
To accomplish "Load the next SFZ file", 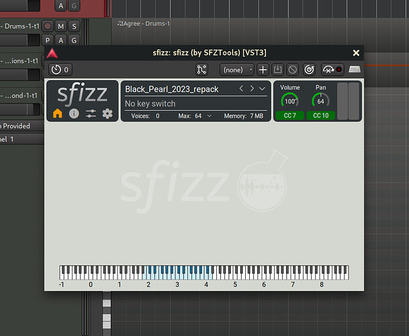I will click(x=252, y=89).
